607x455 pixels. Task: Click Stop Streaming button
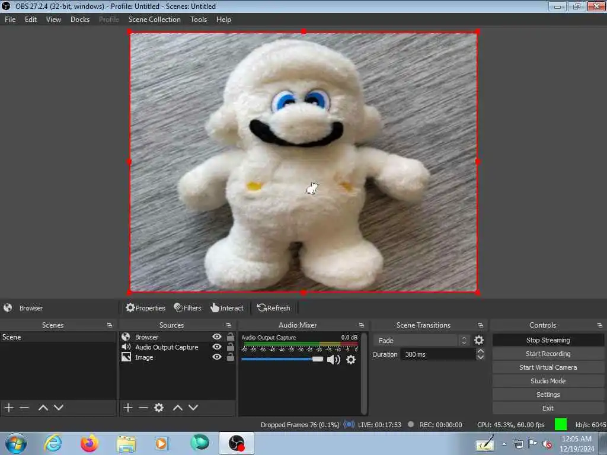548,340
